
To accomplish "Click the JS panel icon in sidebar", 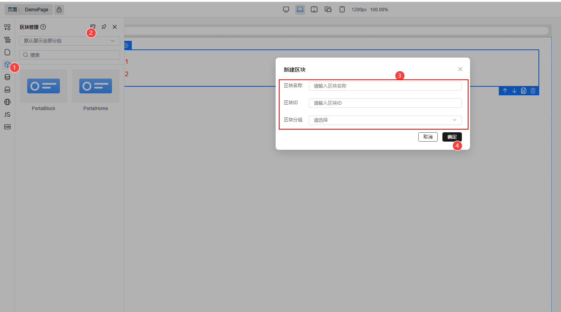I will pos(7,114).
